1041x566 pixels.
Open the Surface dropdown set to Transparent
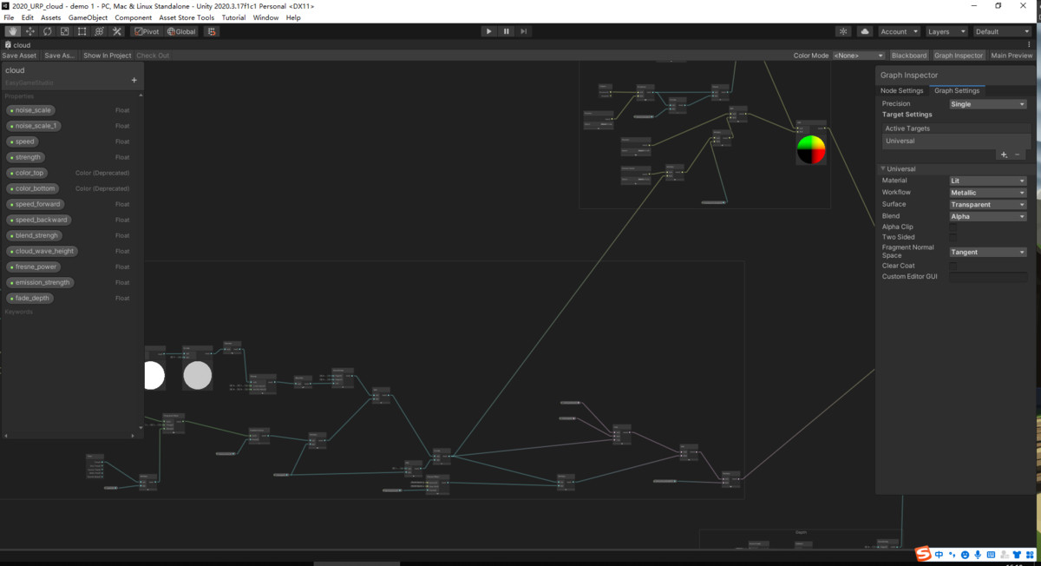[x=988, y=205]
